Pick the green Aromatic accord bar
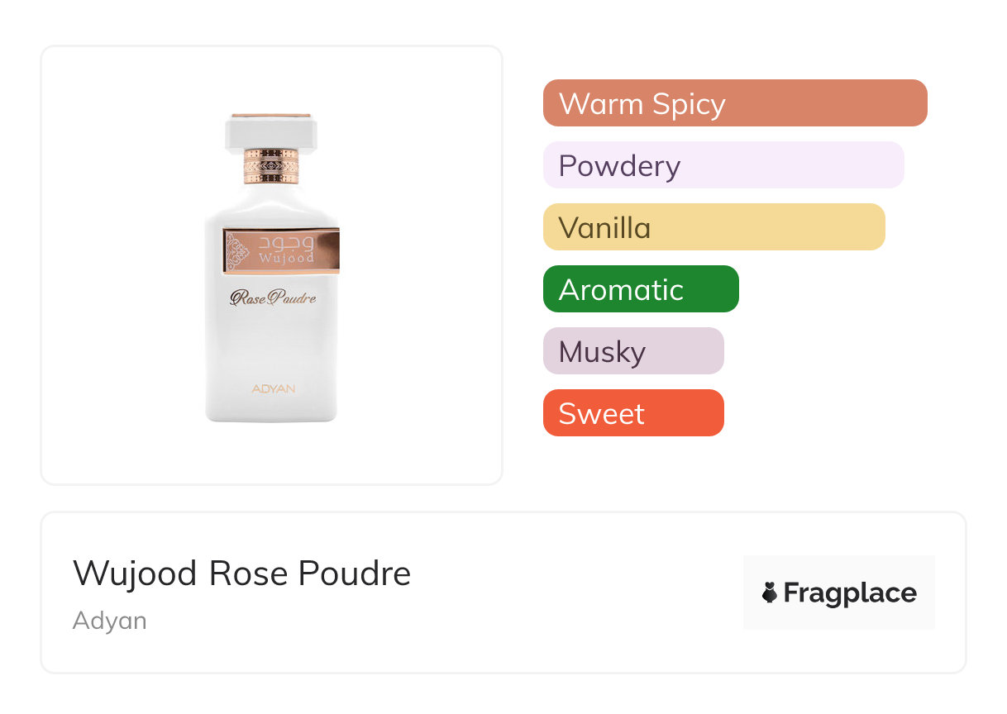1007x714 pixels. (x=640, y=289)
